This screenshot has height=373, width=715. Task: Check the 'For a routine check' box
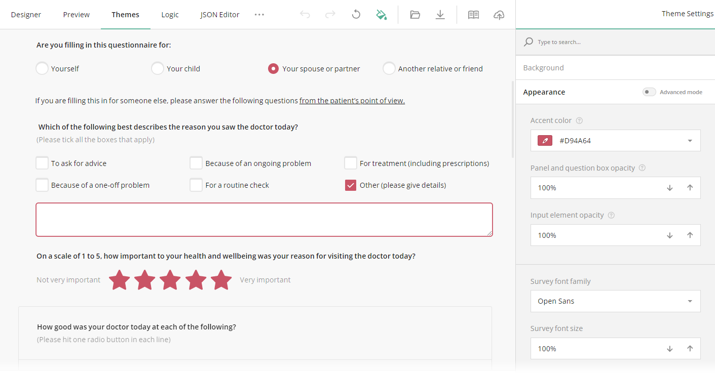[196, 185]
